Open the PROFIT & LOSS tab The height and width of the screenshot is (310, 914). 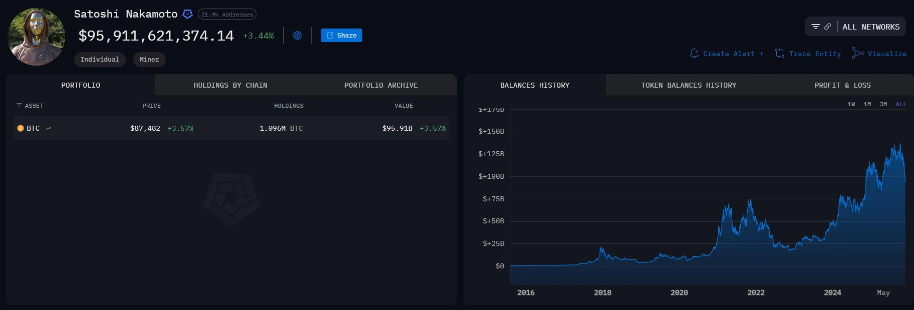tap(842, 85)
